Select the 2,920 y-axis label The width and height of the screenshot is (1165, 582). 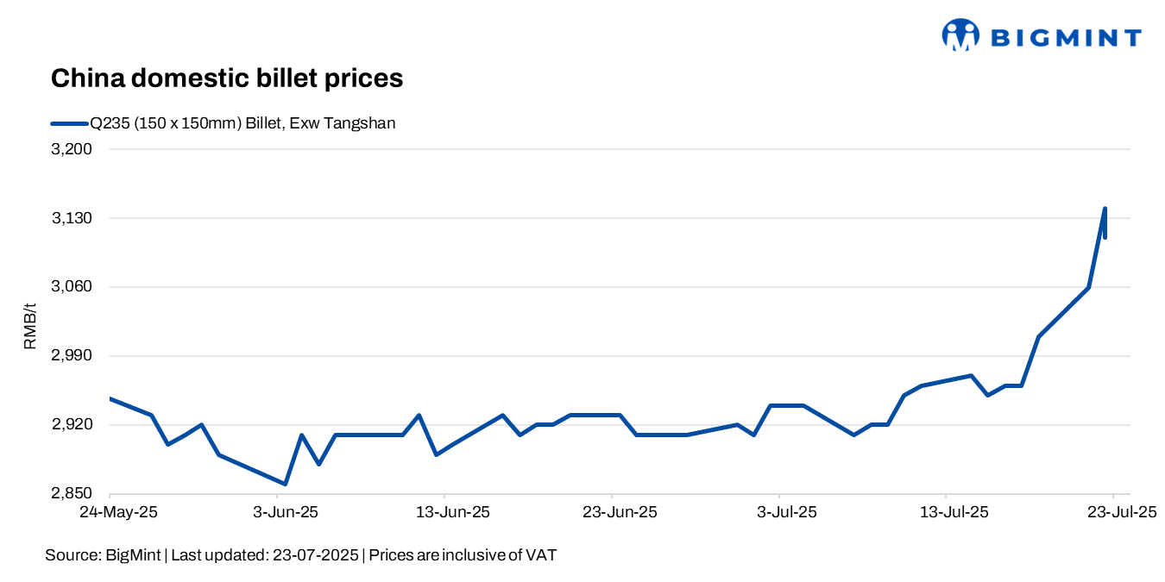[x=72, y=425]
